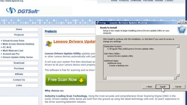This screenshot has height=105, width=187.
Task: Open the Lenovo Drivers Update product link
Action: (75, 41)
